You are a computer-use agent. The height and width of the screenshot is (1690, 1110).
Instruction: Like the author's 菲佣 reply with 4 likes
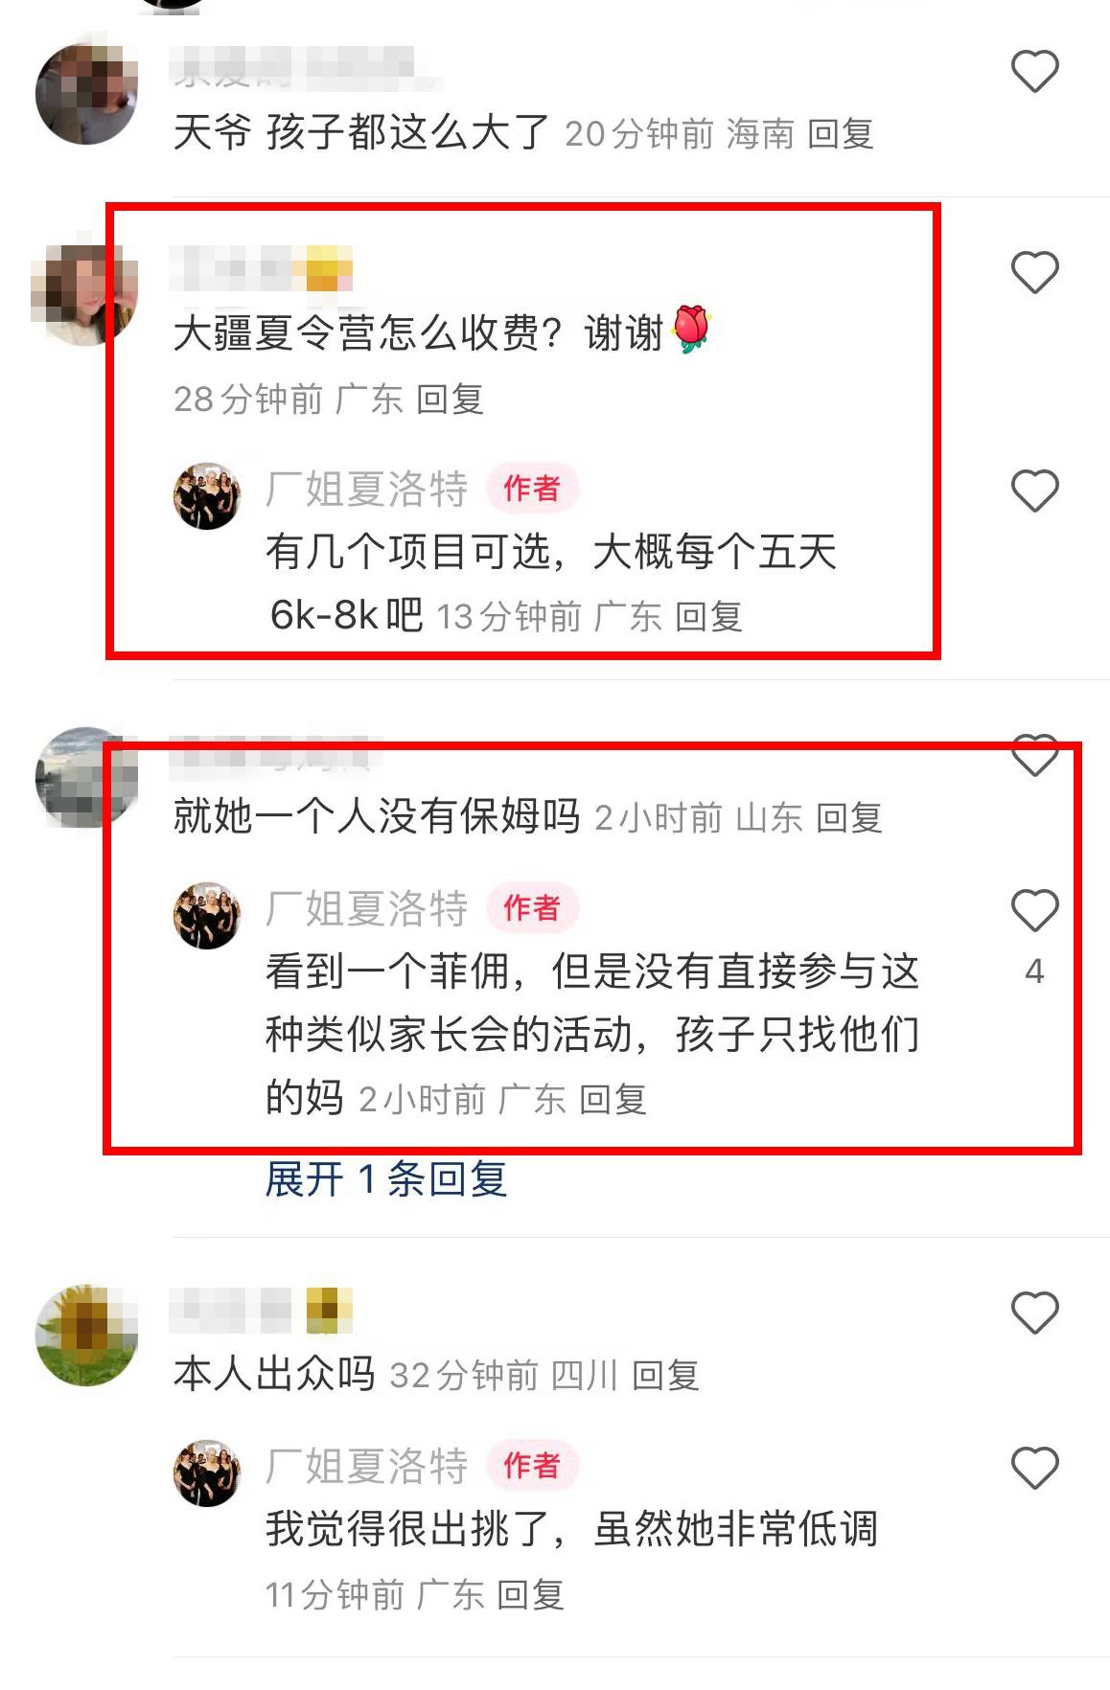[x=1034, y=910]
